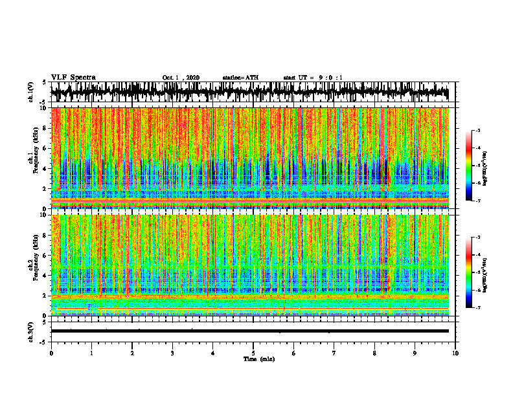Click time axis end label "10"
513x396 pixels.
(x=455, y=353)
